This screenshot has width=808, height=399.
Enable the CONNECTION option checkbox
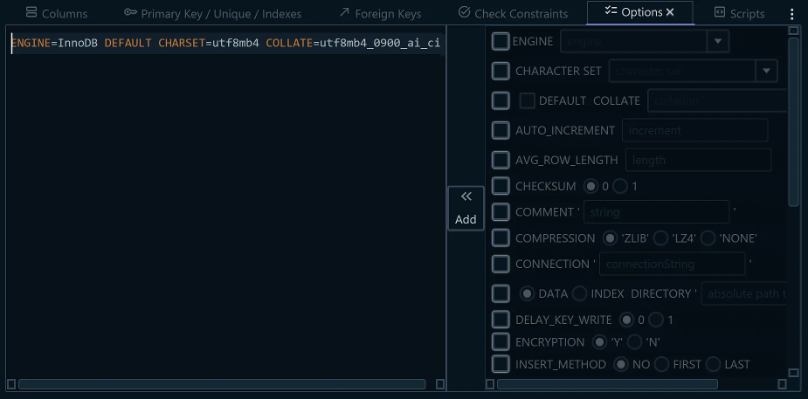(x=501, y=264)
